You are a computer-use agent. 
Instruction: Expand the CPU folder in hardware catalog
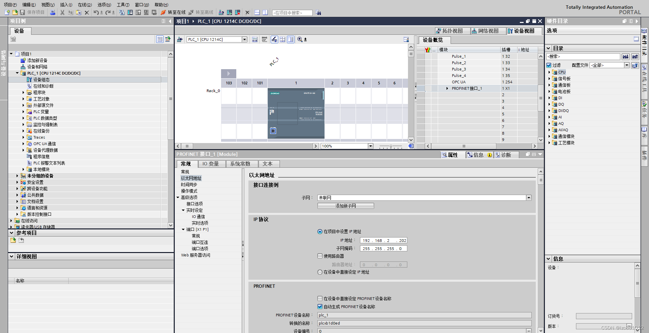(x=549, y=72)
